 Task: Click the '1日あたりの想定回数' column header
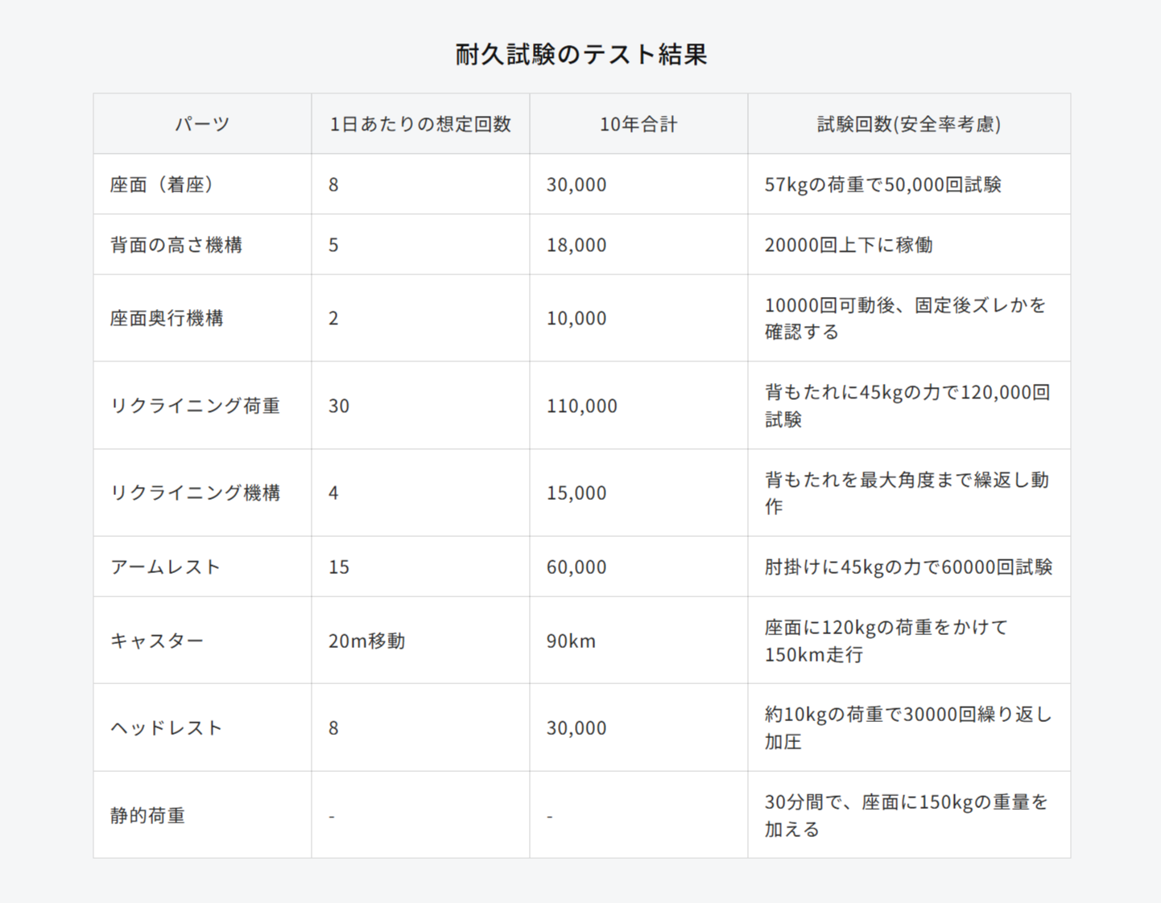[420, 124]
